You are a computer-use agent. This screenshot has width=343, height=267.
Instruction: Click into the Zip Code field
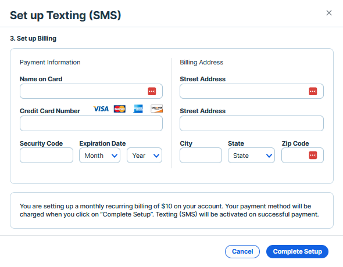(x=302, y=155)
